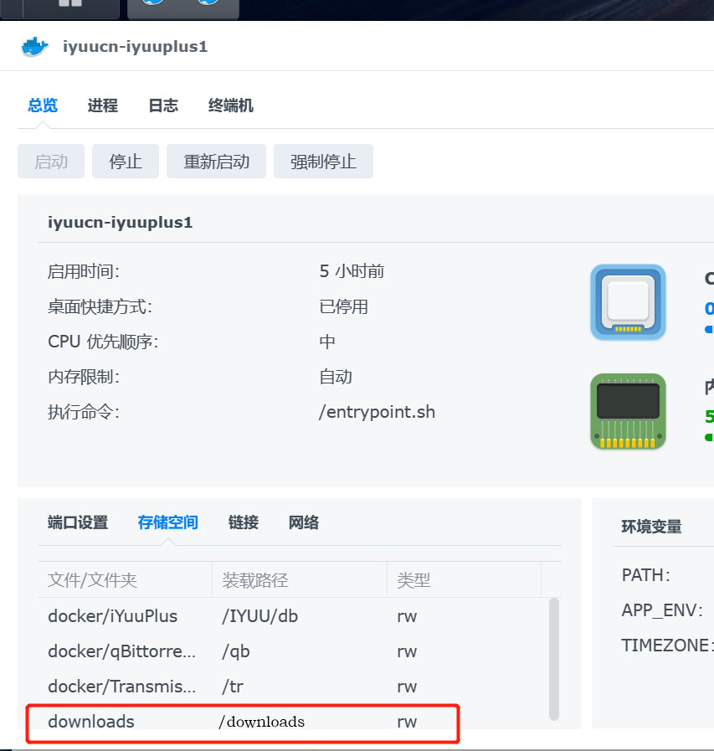Viewport: 714px width, 751px height.
Task: Select the docker/Transmis... volume row
Action: point(293,687)
